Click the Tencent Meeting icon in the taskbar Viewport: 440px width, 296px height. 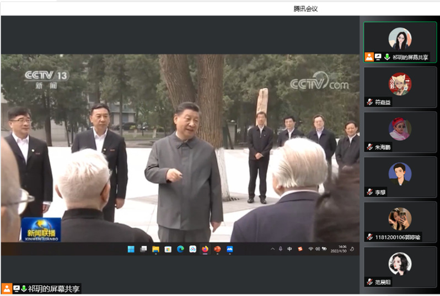(229, 249)
